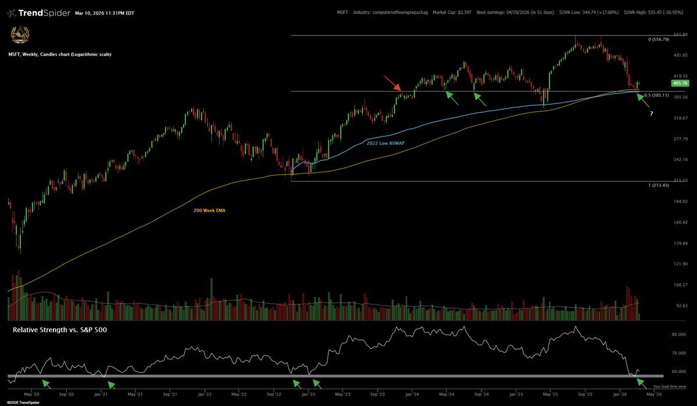Click the 139.84 price axis value
Viewport: 697px width, 406px height.
[680, 243]
